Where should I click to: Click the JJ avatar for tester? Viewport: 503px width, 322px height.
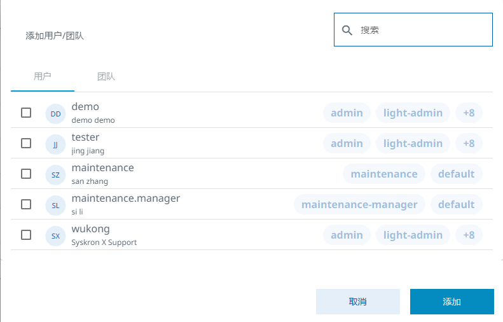tap(56, 144)
